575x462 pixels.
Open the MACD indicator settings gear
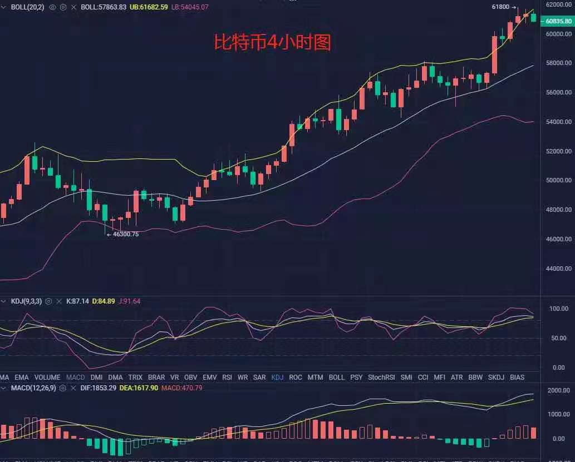(x=61, y=388)
